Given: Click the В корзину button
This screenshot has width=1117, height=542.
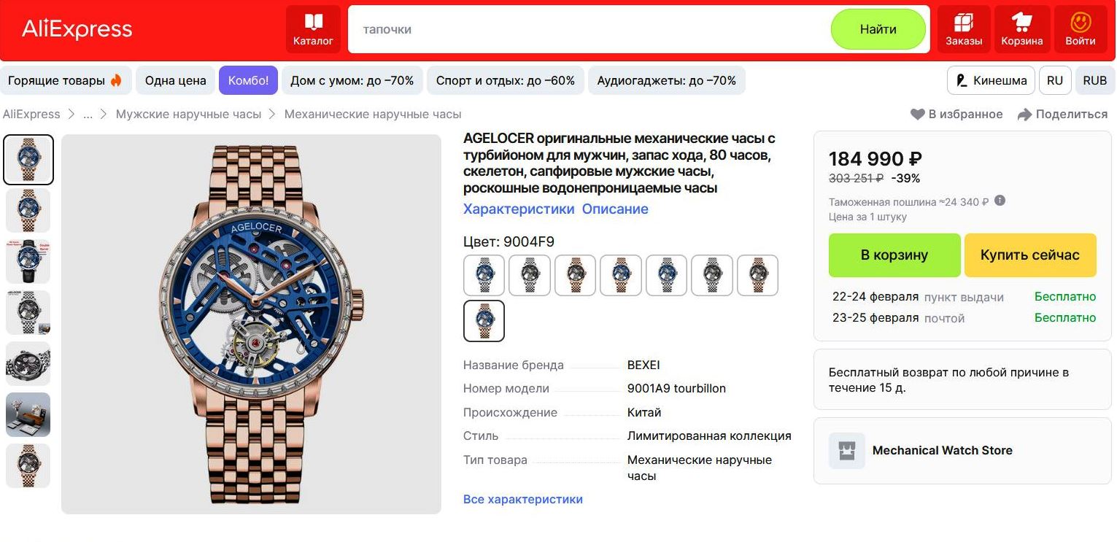Looking at the screenshot, I should coord(894,255).
